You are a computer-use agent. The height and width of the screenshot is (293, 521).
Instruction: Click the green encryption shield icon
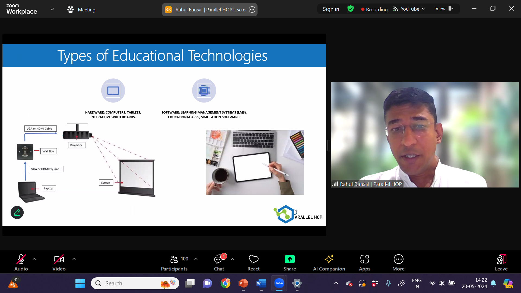pyautogui.click(x=351, y=9)
